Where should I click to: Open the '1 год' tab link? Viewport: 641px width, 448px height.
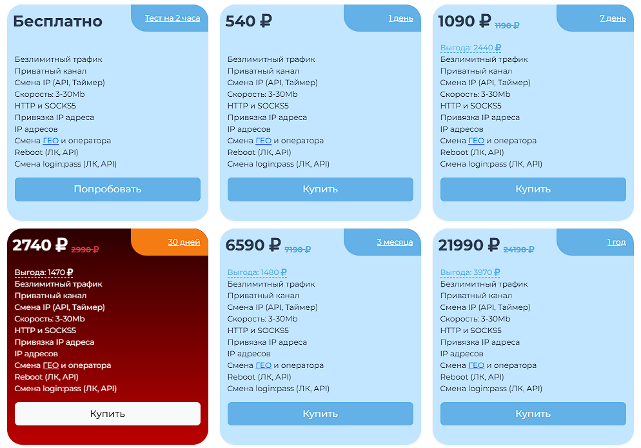click(x=616, y=242)
